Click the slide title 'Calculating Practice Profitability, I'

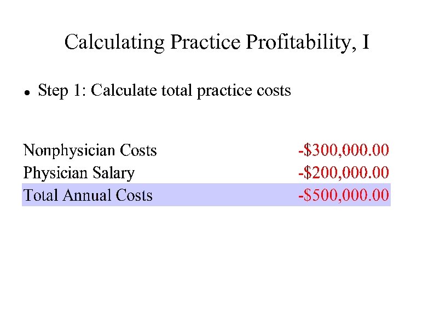pos(217,42)
